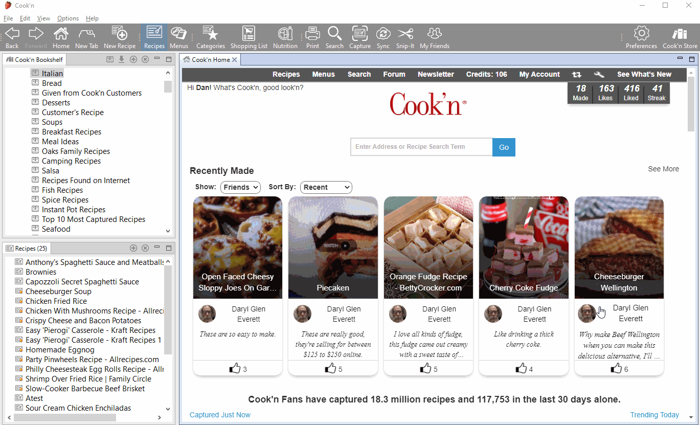
Task: Switch to the Cook'n Home tab
Action: tap(211, 60)
